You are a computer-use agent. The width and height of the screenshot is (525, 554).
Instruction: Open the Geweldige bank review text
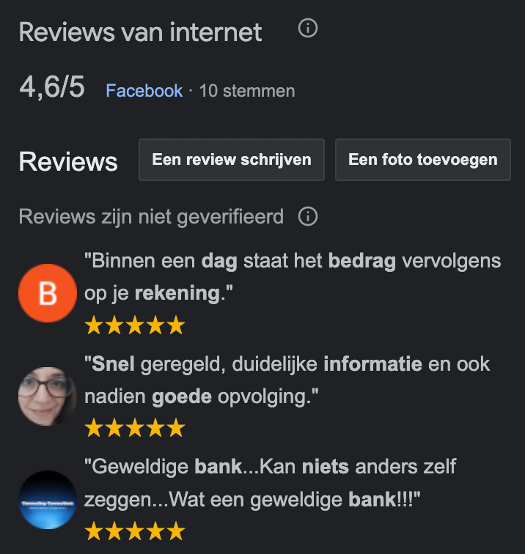(x=270, y=483)
